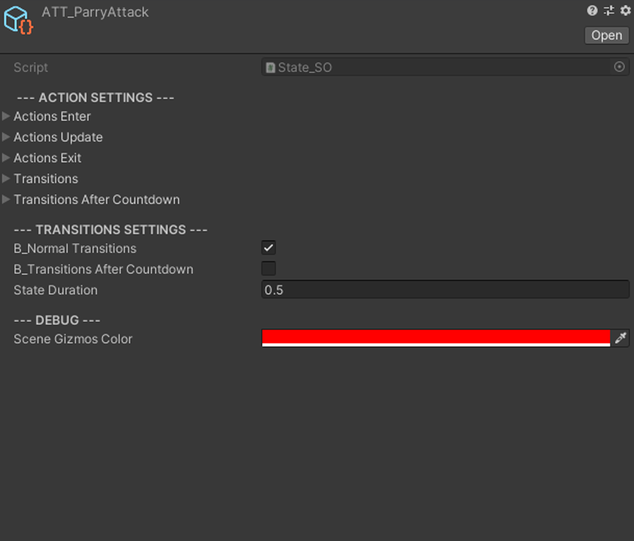634x541 pixels.
Task: Click the Script object picker circle
Action: [x=619, y=67]
